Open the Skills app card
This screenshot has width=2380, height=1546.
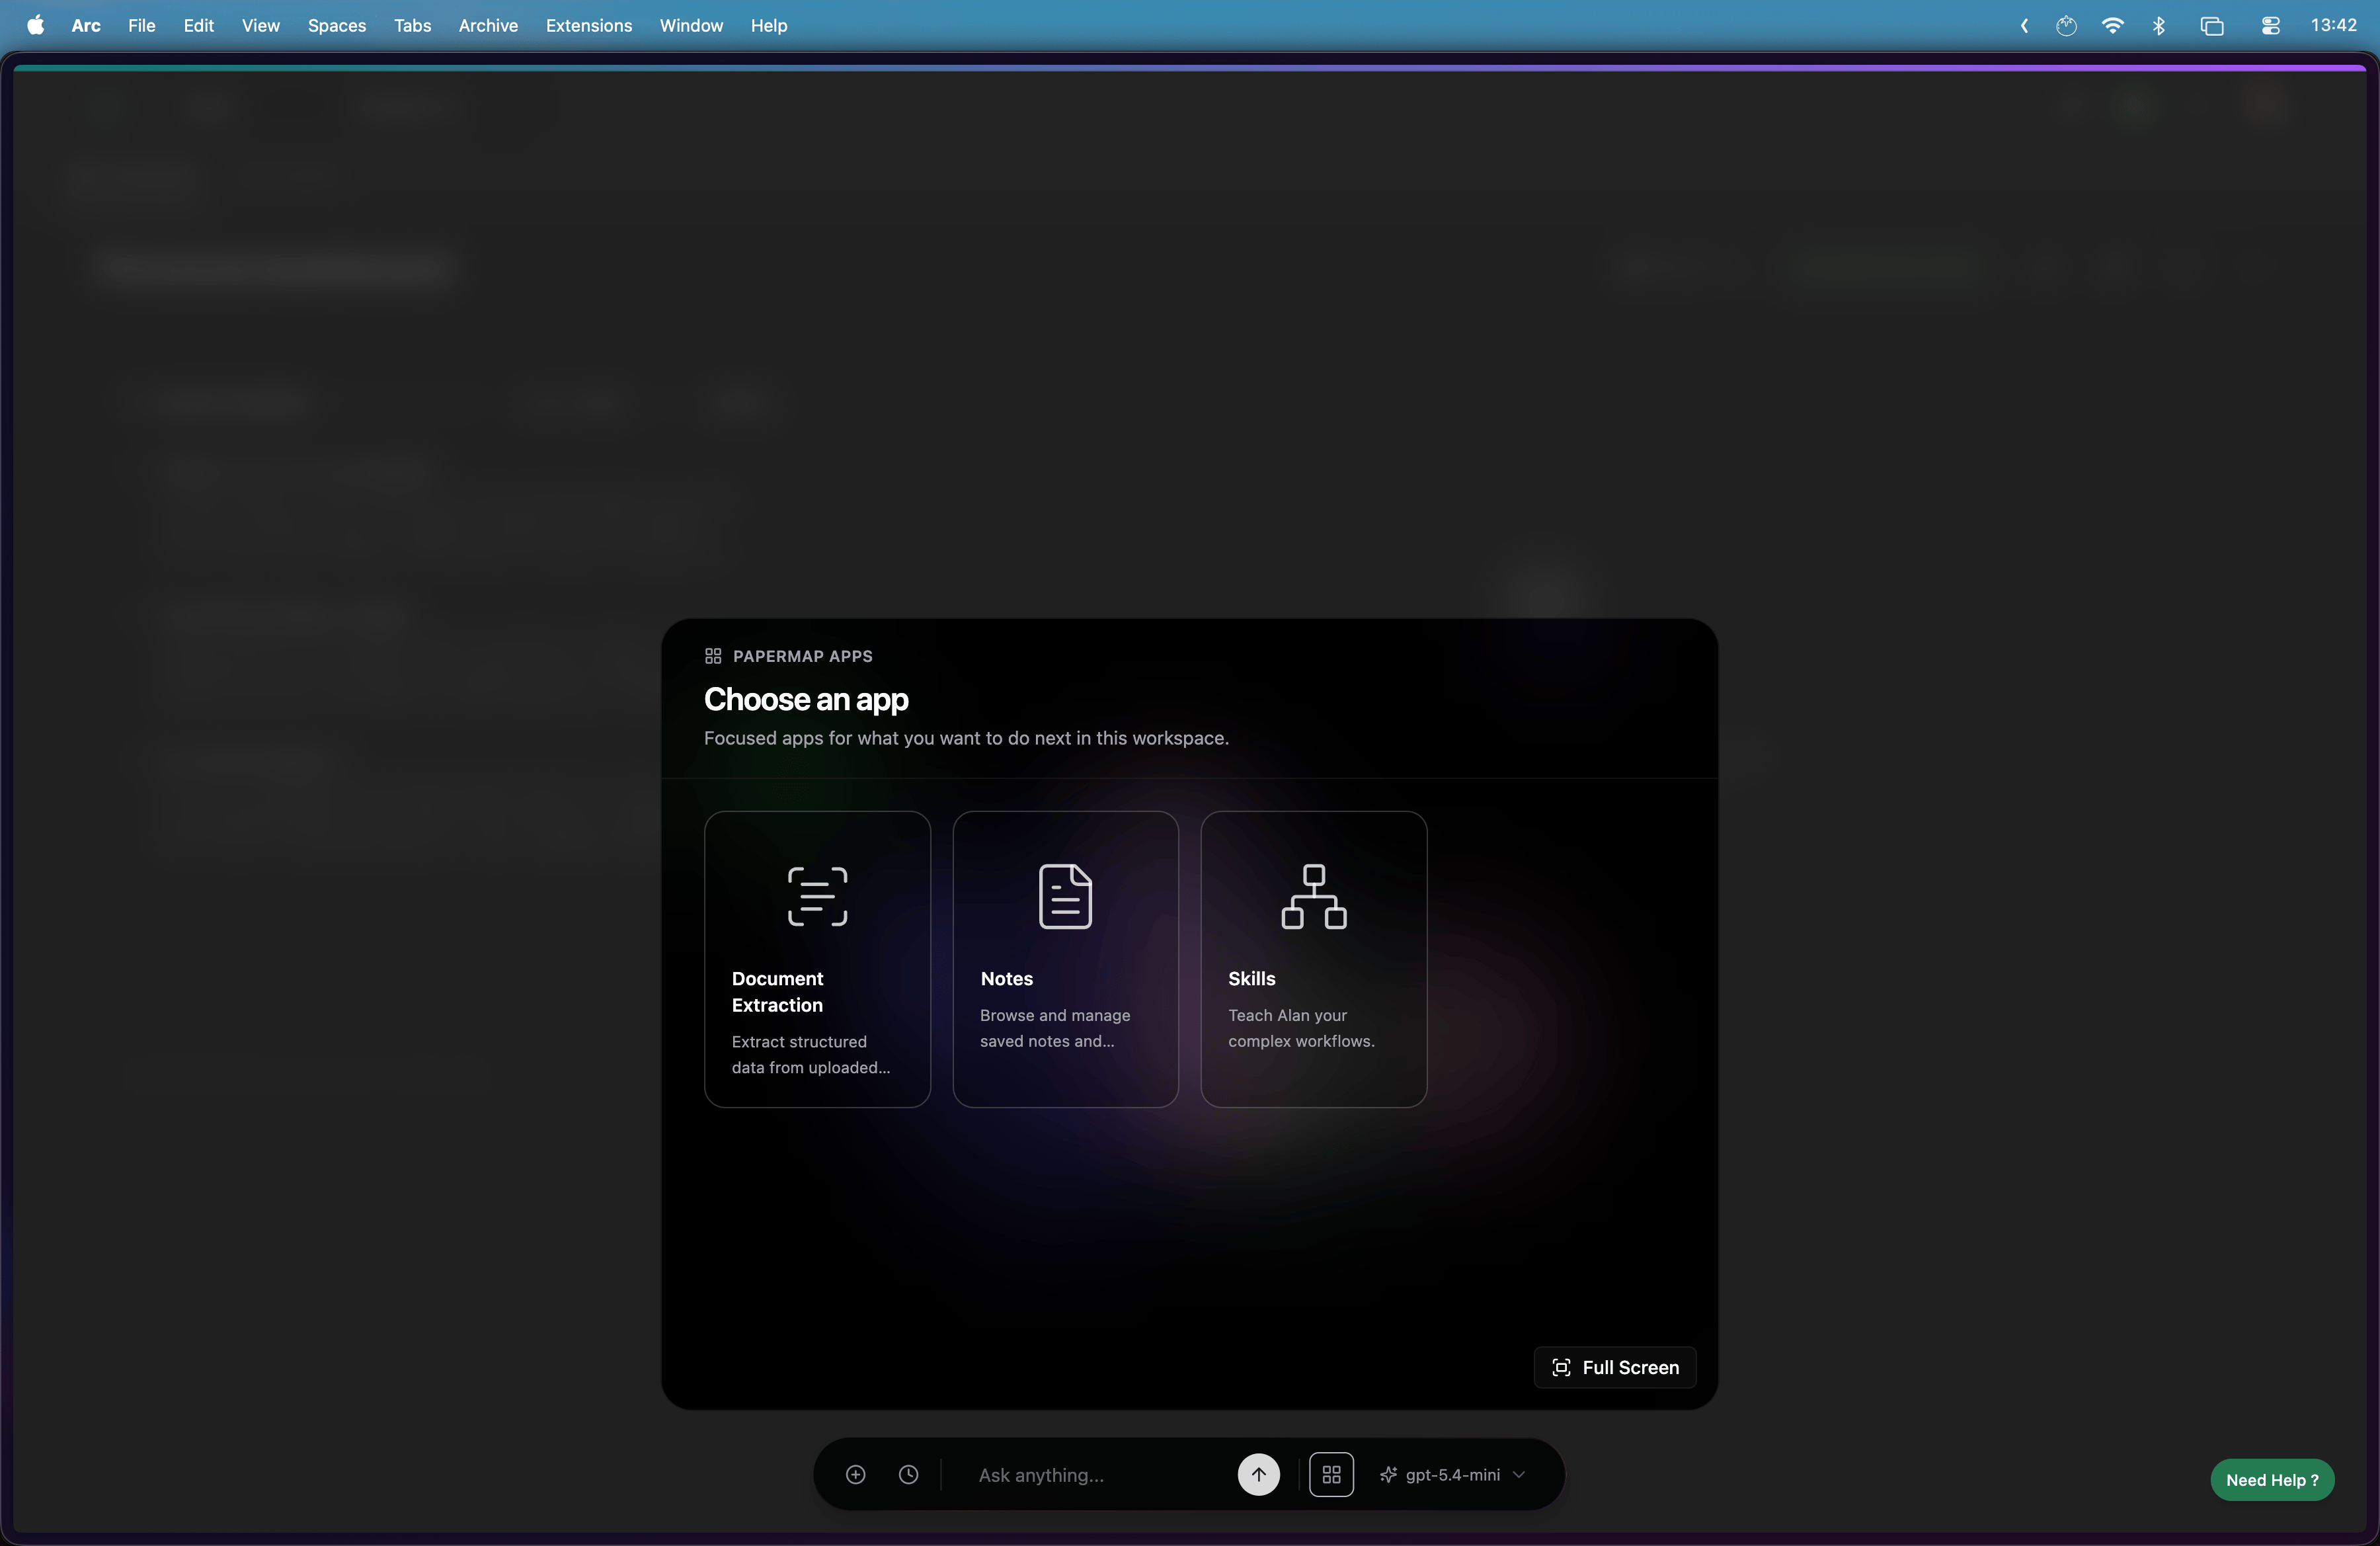1313,958
